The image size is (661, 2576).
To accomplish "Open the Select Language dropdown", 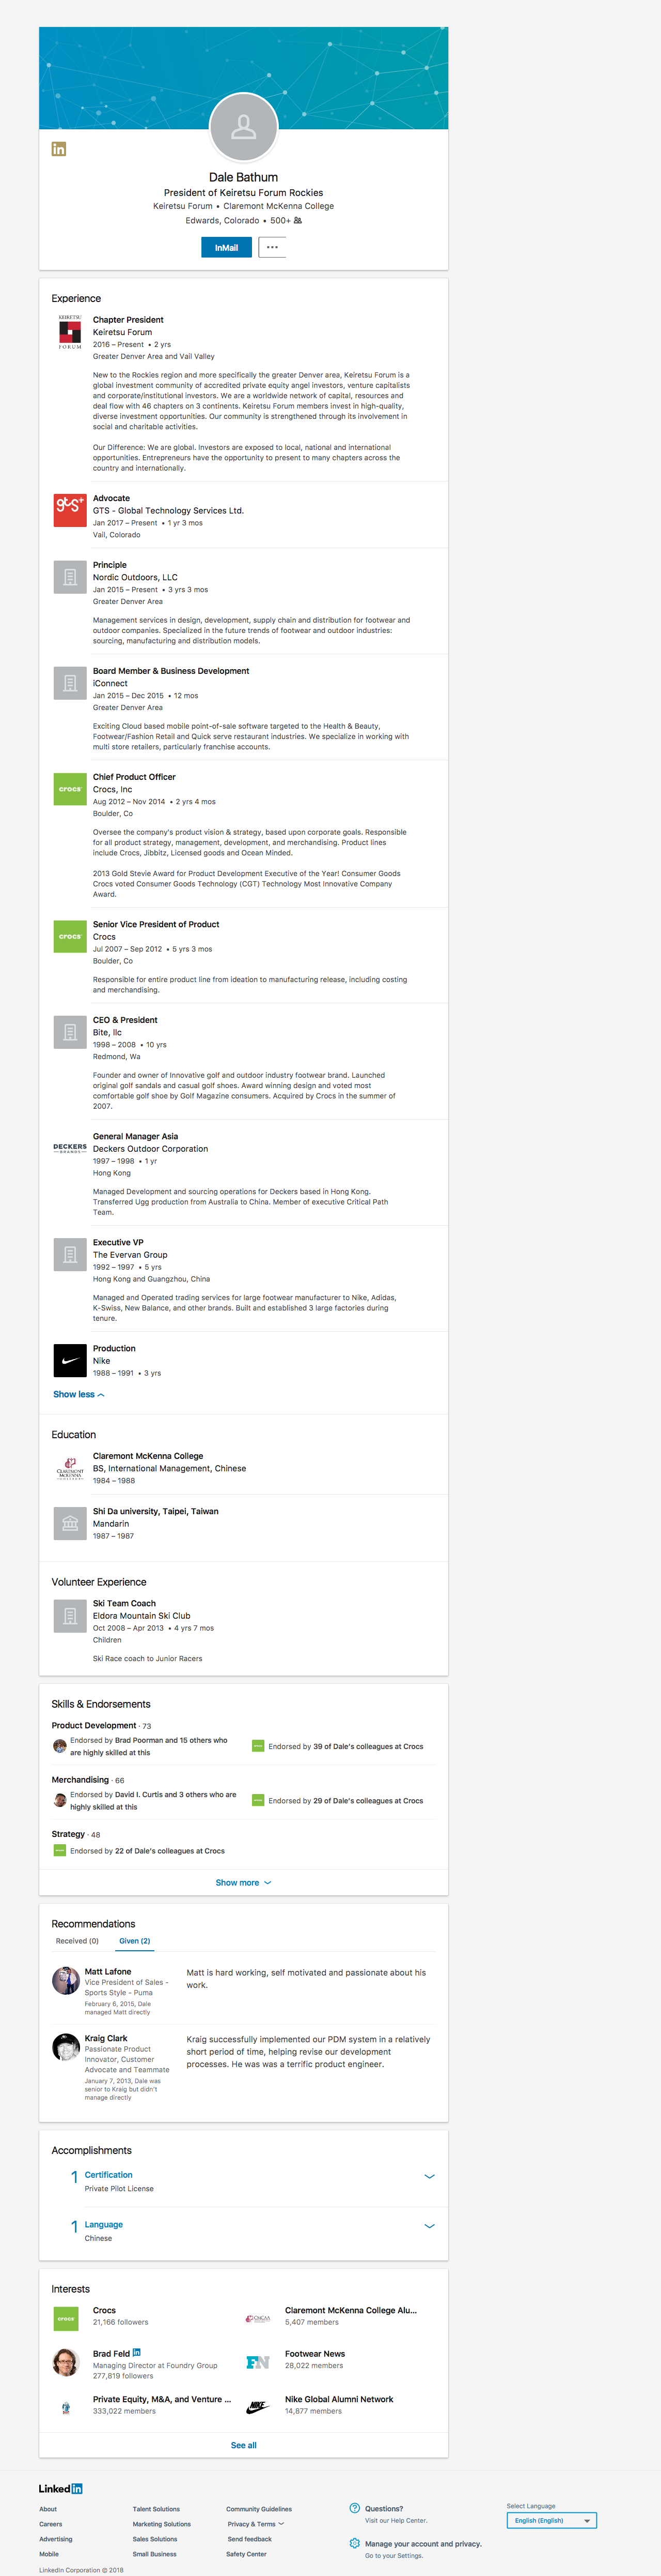I will click(x=551, y=2520).
